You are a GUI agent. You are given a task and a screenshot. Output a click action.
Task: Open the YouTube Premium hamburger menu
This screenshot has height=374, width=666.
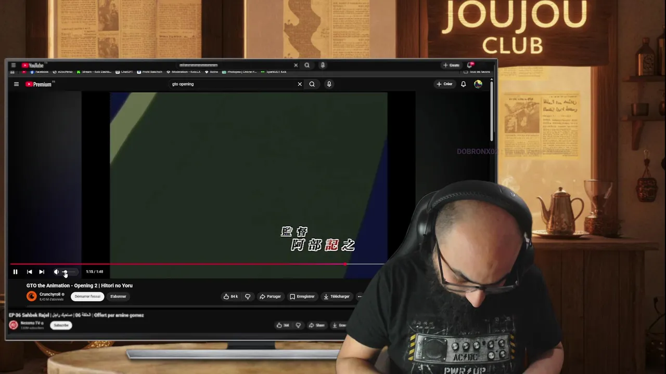pyautogui.click(x=16, y=84)
